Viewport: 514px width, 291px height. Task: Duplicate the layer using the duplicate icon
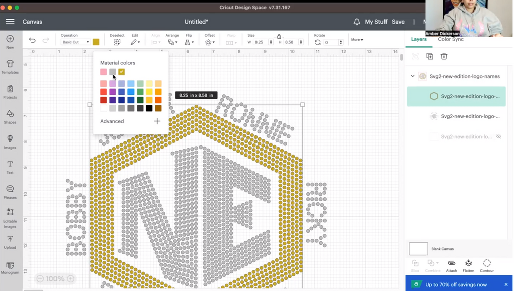point(430,56)
